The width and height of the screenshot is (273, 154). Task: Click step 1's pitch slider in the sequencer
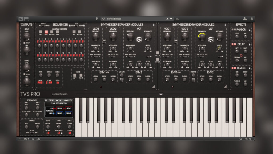tap(39, 46)
